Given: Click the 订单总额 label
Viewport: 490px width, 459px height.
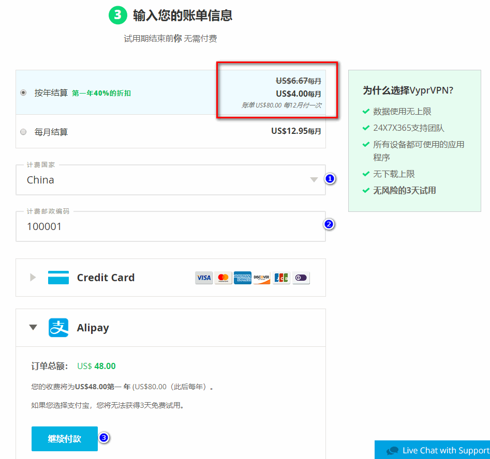Looking at the screenshot, I should (x=50, y=366).
